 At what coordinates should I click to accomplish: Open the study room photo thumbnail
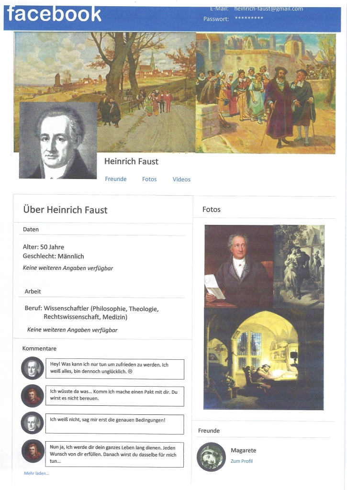coord(264,359)
